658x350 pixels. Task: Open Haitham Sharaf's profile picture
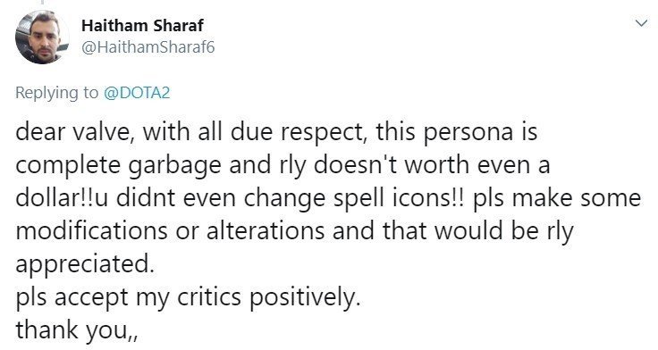42,37
